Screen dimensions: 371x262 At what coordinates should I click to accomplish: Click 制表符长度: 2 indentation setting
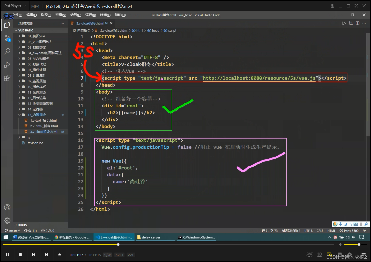coord(291,231)
